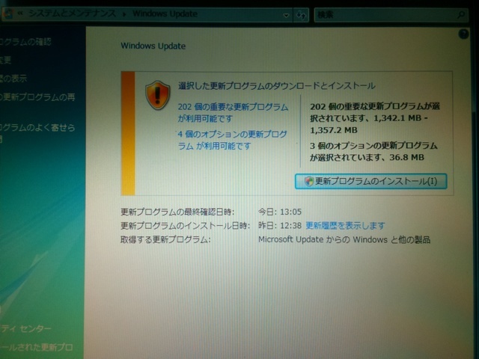Viewport: 479px width, 359px height.
Task: Click the 今日: 13:05 last check time
Action: 279,212
